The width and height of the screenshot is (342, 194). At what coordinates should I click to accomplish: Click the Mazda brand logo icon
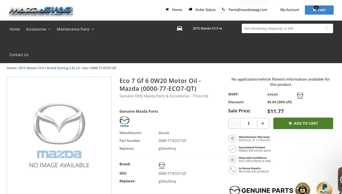point(162,165)
